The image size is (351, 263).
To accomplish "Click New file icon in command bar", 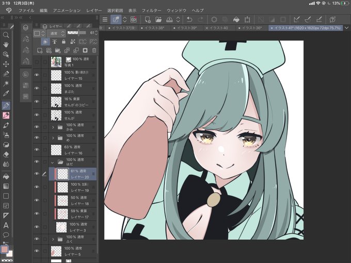I will (148, 20).
